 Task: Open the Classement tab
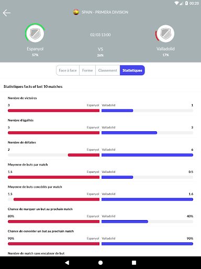point(108,70)
